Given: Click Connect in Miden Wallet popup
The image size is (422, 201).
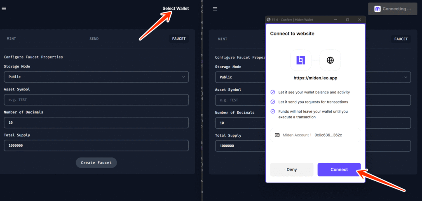Looking at the screenshot, I should [339, 170].
